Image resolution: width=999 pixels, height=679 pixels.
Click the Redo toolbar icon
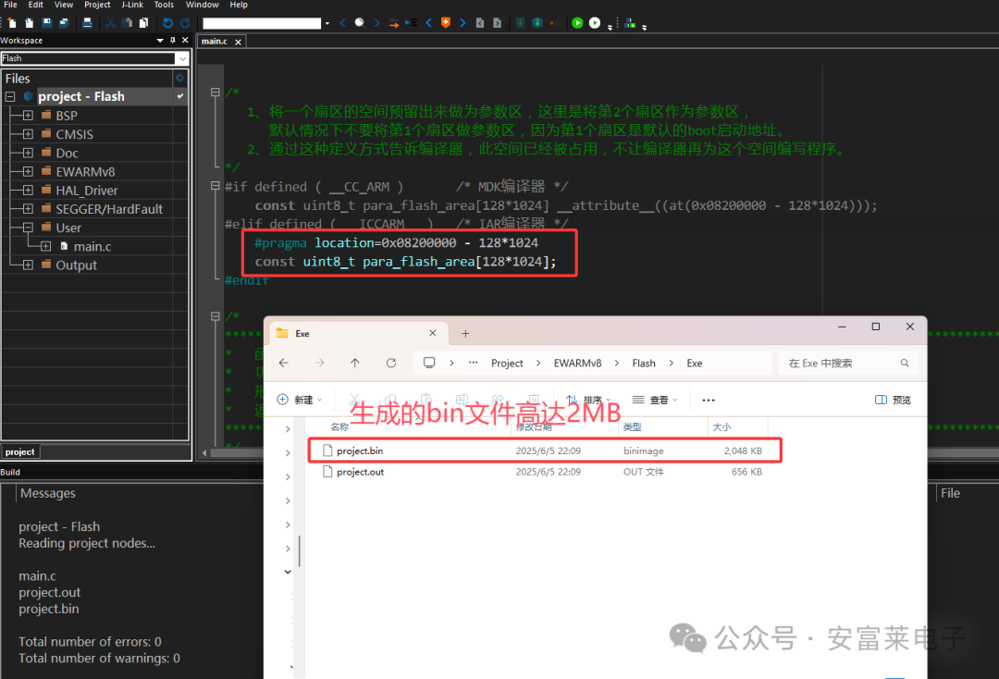(185, 22)
